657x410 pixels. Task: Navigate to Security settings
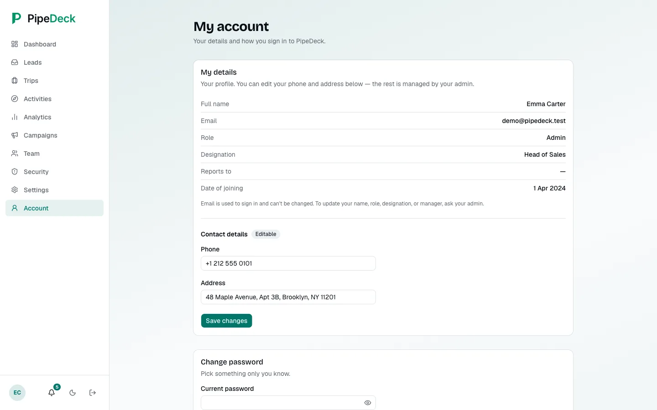click(54, 172)
